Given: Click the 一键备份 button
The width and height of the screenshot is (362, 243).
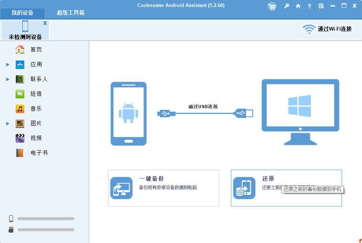Looking at the screenshot, I should (164, 188).
